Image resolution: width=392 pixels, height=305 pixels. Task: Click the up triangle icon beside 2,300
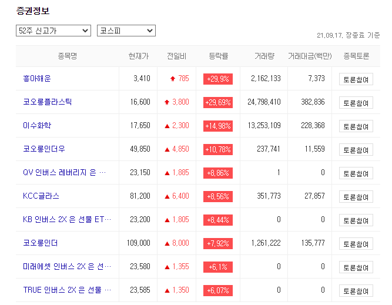pos(167,126)
